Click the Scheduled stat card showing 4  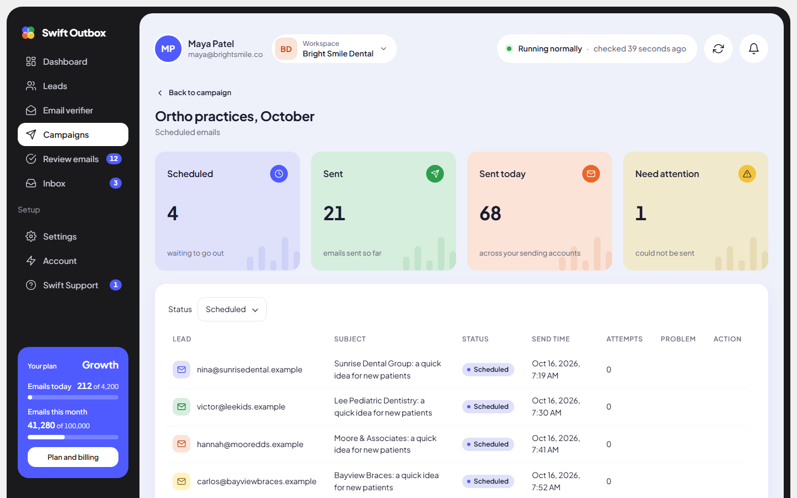click(x=227, y=211)
